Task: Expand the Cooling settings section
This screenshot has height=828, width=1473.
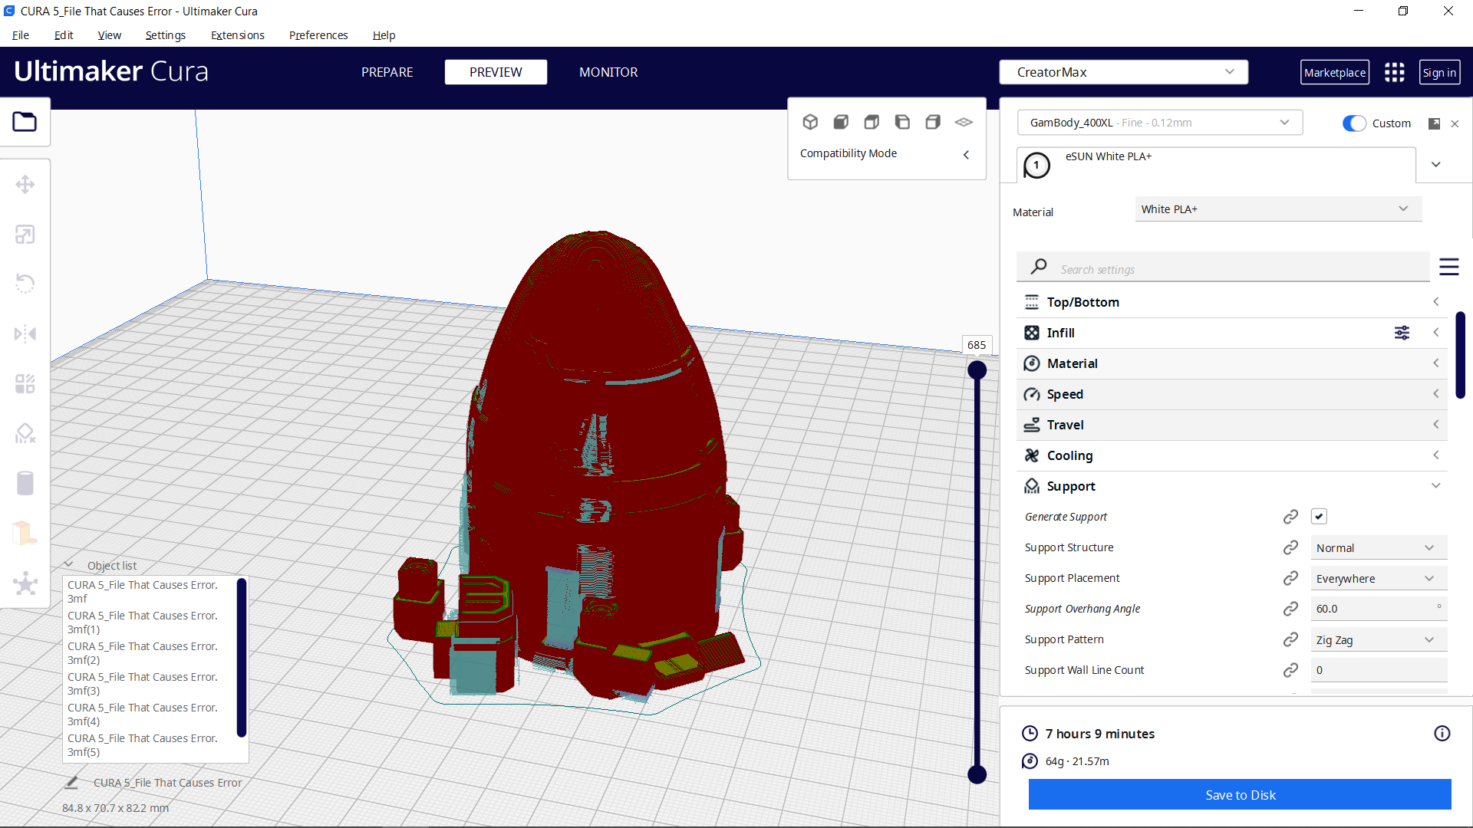Action: [1231, 455]
